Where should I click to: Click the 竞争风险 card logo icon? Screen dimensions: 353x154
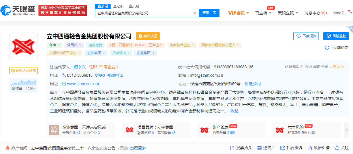click(280, 130)
